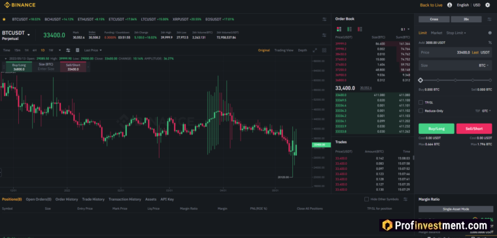The width and height of the screenshot is (497, 238).
Task: Open ticker bar filter settings
Action: pos(324,20)
